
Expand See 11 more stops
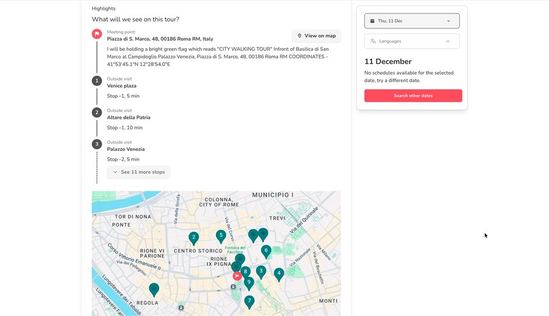pyautogui.click(x=138, y=172)
